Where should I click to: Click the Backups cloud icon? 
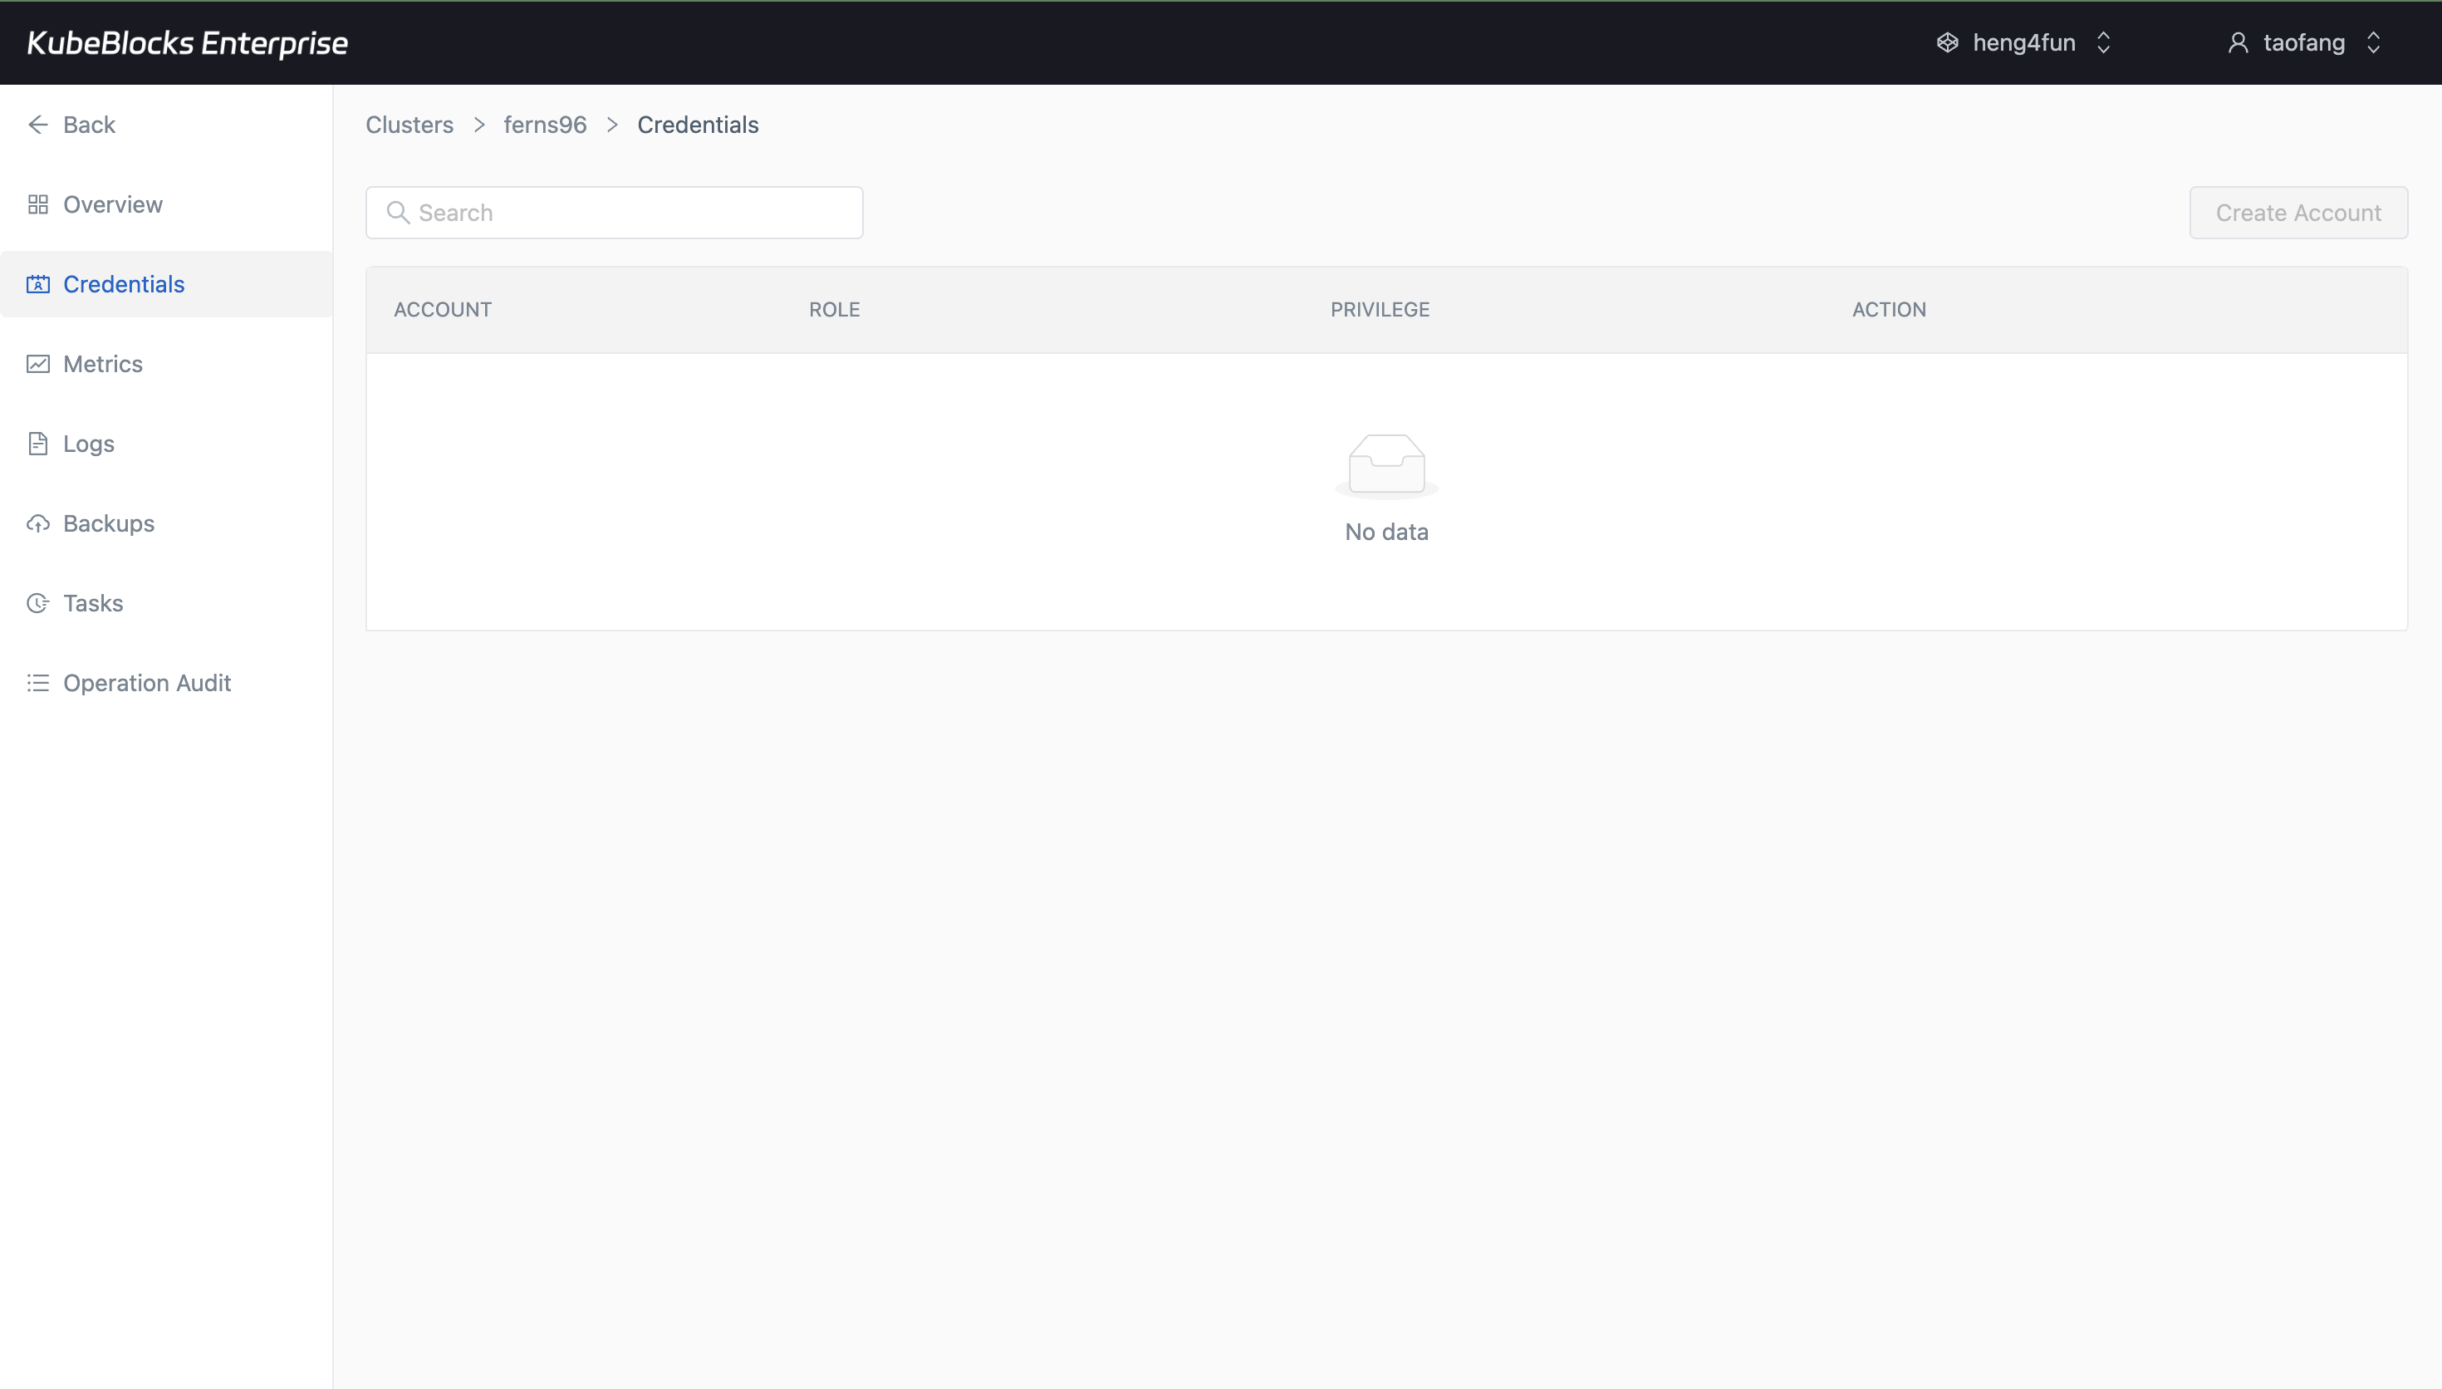pos(38,523)
